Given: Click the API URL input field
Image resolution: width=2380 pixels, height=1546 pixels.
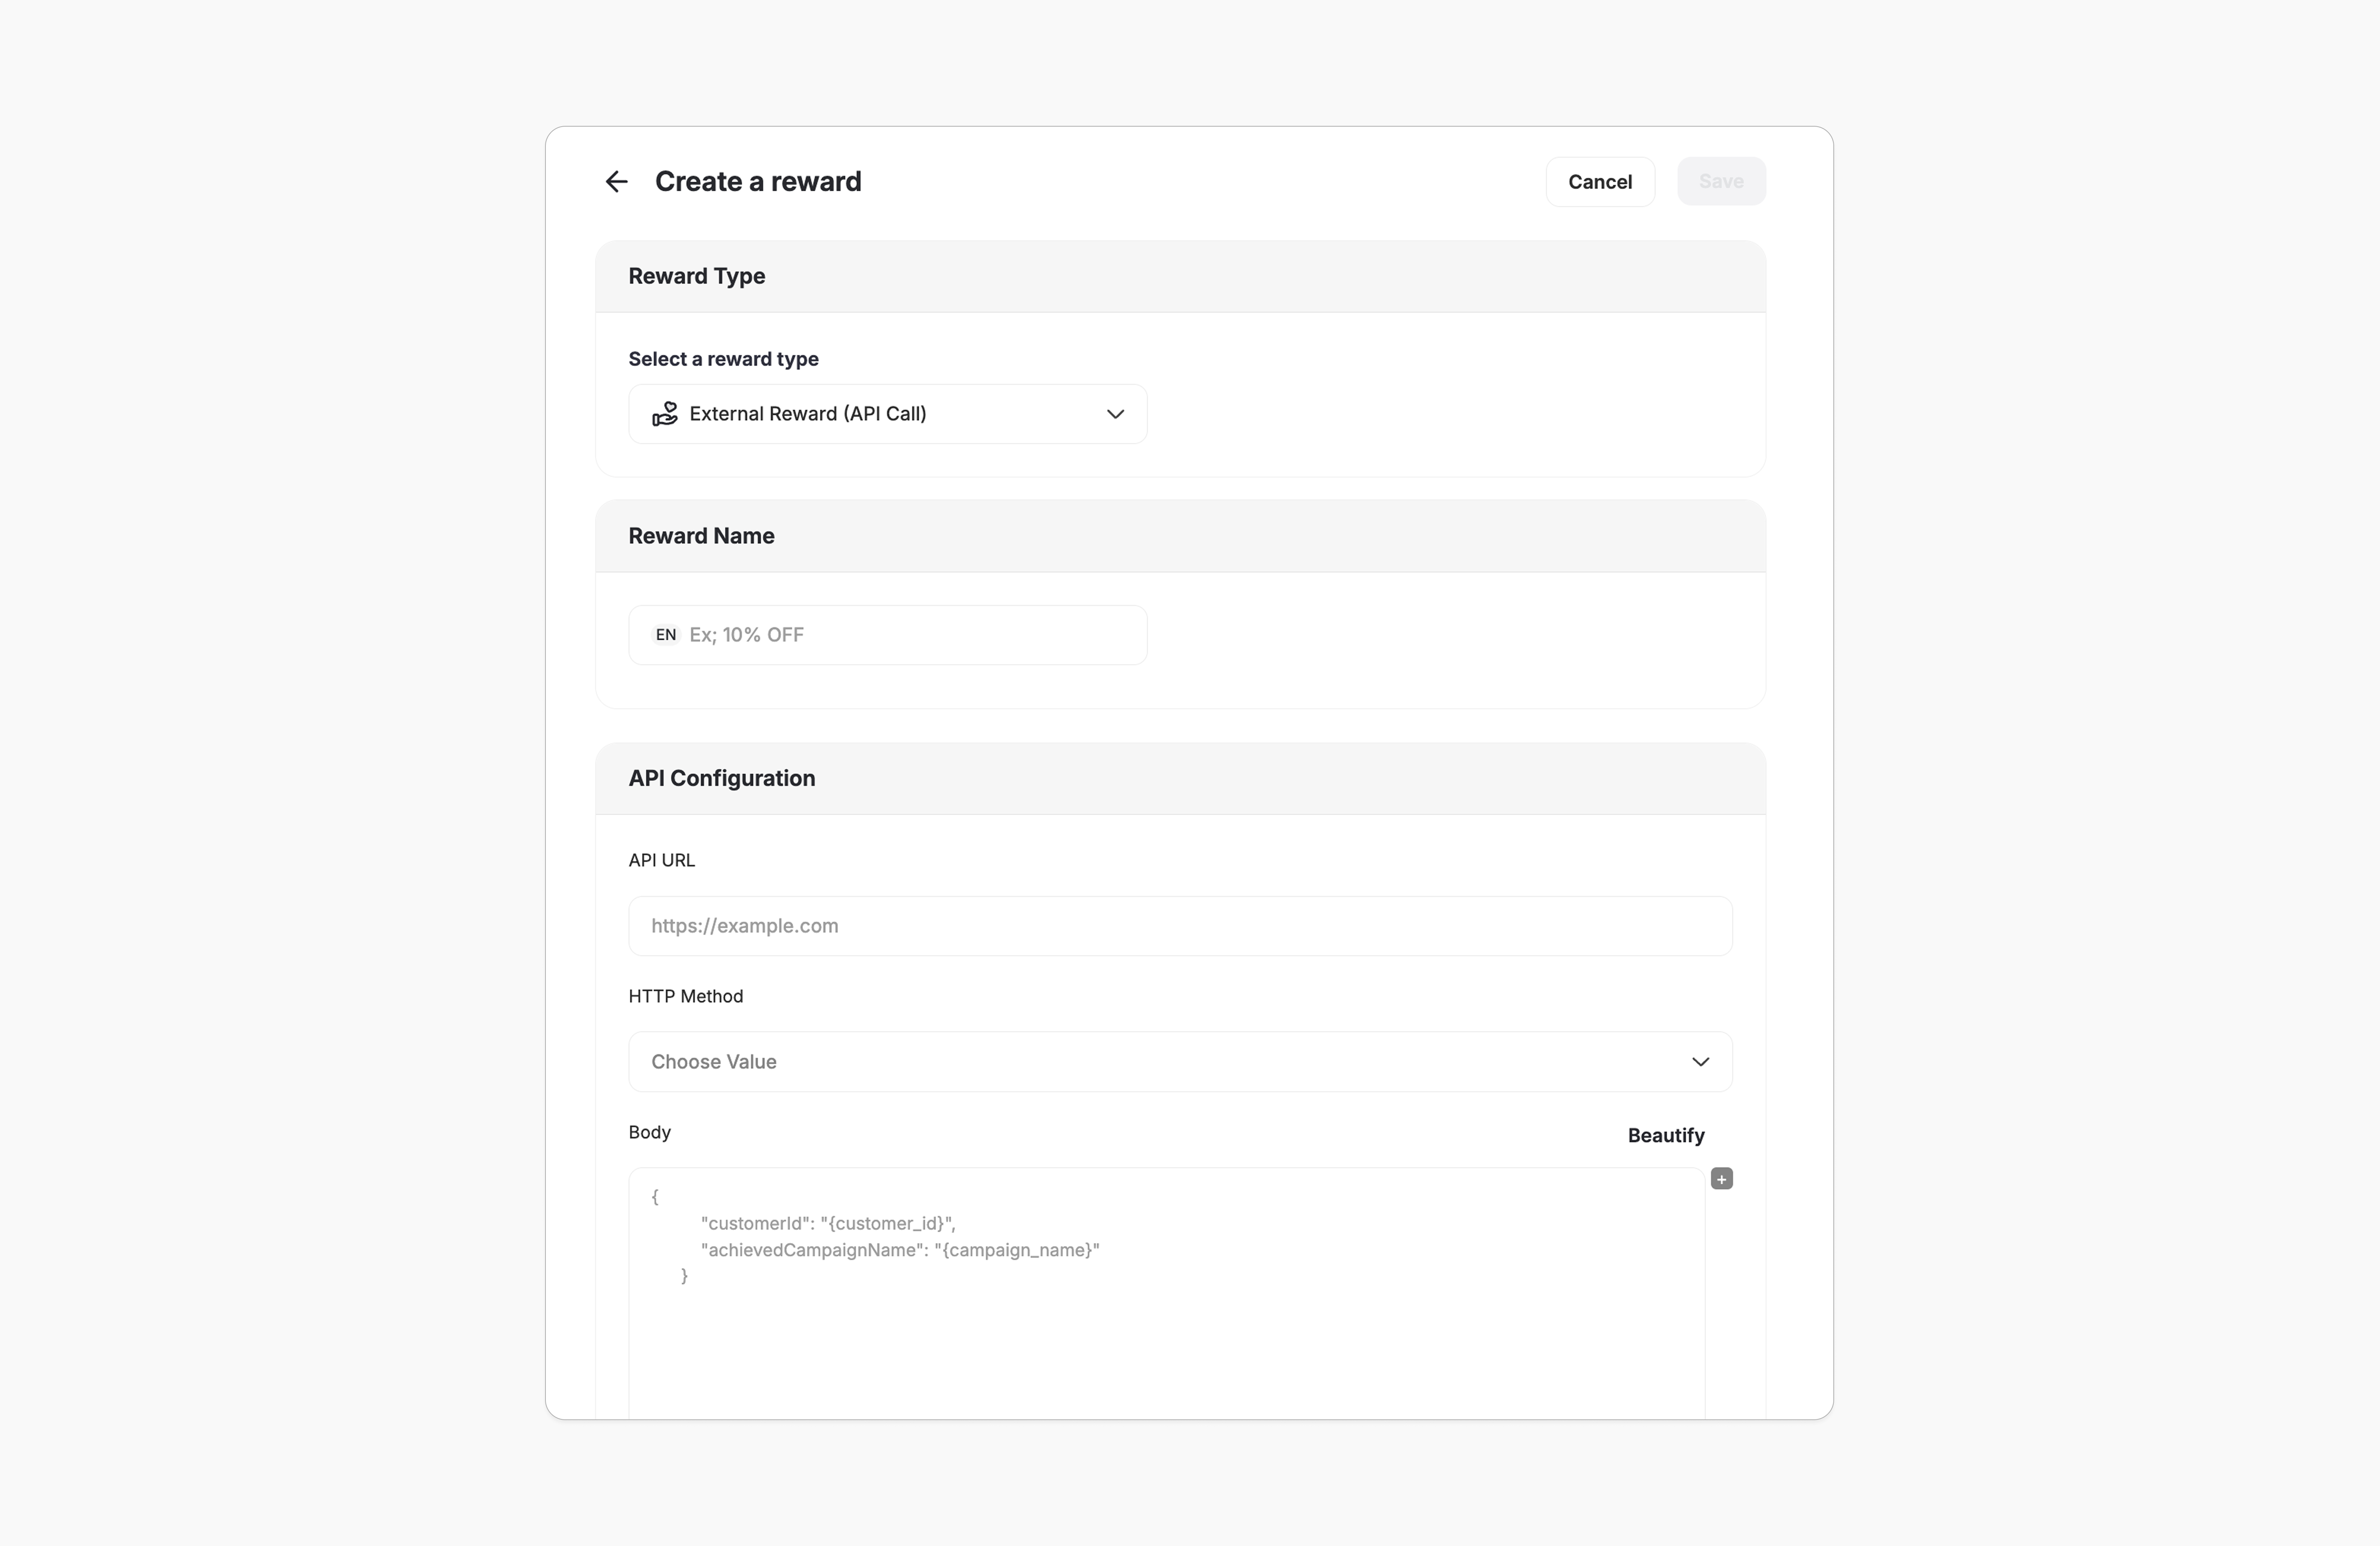Looking at the screenshot, I should click(1179, 925).
